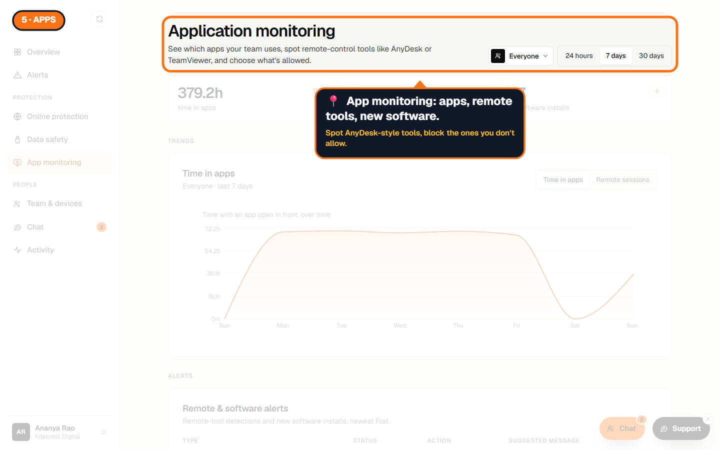The image size is (720, 450).
Task: Click the "Remote & software alerts" heading
Action: coord(235,408)
